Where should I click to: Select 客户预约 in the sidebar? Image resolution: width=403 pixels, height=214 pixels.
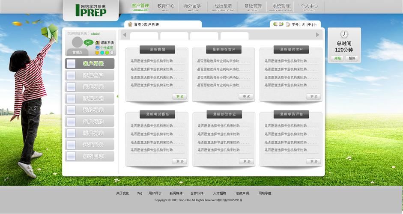[90, 122]
